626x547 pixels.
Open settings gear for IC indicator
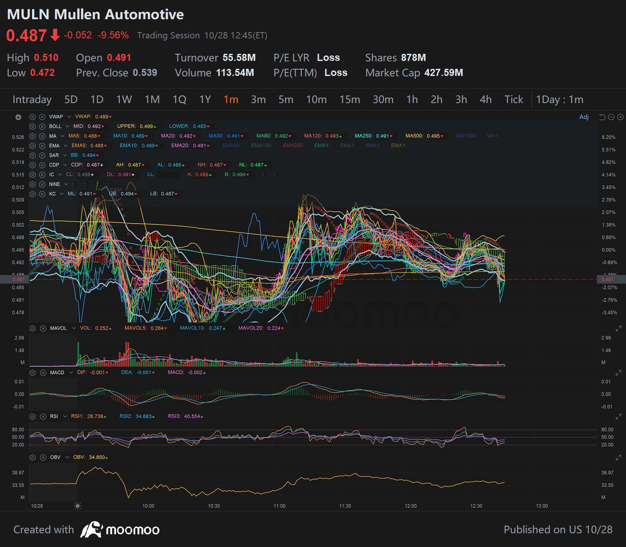pyautogui.click(x=33, y=174)
